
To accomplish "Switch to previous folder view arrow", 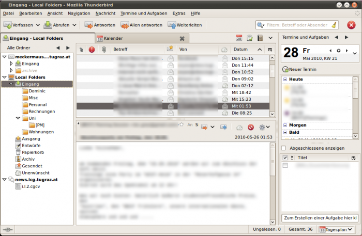I will (58, 48).
